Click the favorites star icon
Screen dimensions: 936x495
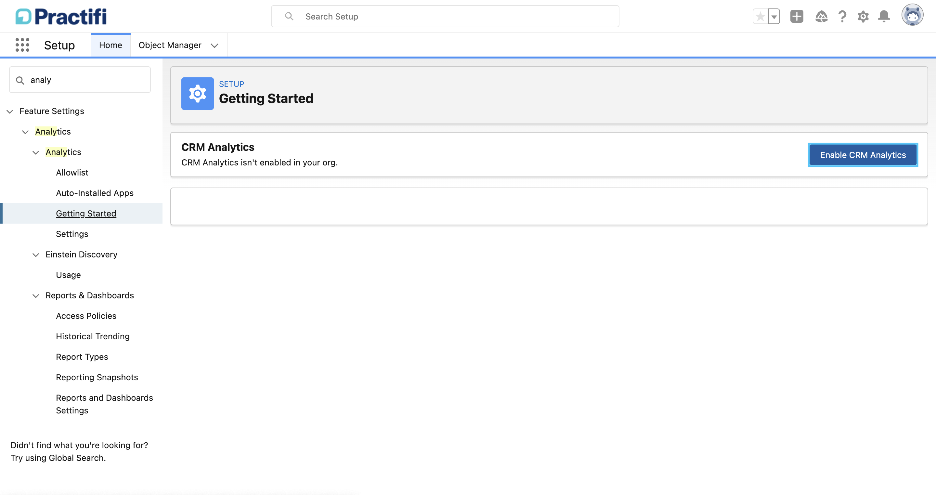(x=760, y=16)
